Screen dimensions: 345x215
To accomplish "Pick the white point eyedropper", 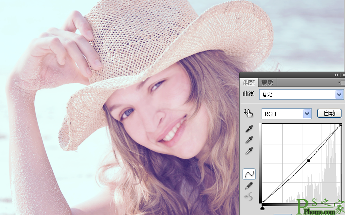I will coord(249,151).
